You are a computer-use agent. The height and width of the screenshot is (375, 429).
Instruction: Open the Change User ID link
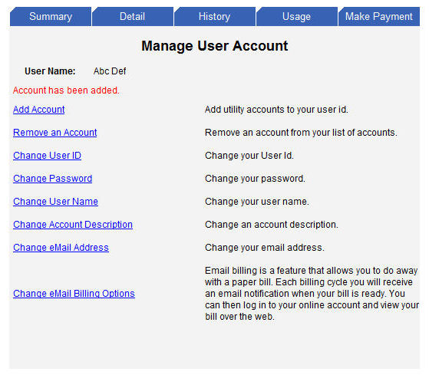[x=47, y=155]
